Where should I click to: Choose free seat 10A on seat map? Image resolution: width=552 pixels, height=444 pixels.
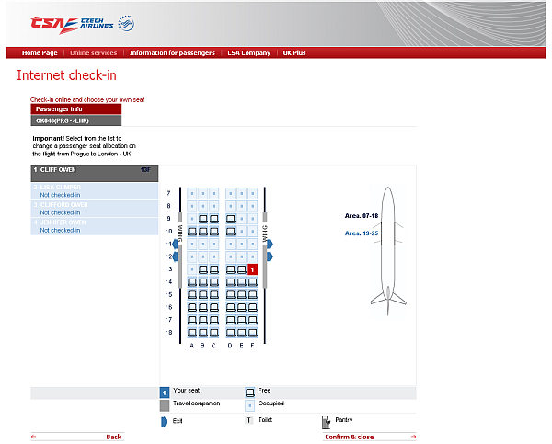pos(192,232)
